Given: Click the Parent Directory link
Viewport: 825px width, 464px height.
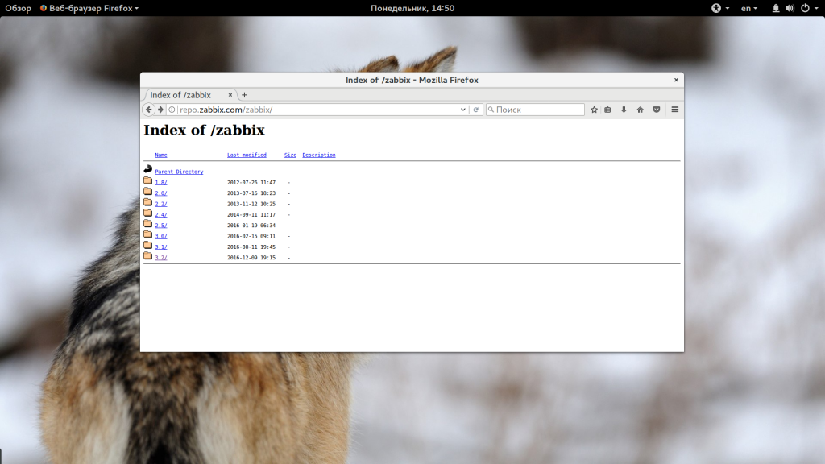Looking at the screenshot, I should coord(179,172).
